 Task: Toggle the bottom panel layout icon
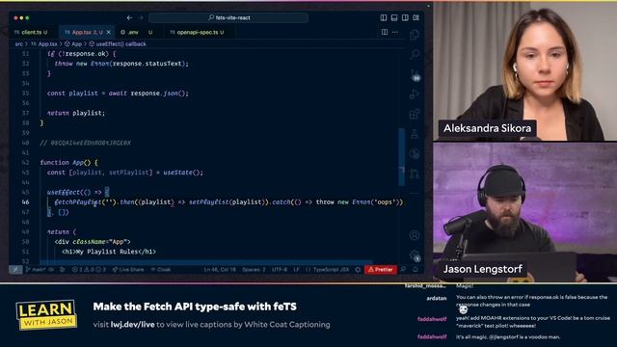[394, 17]
